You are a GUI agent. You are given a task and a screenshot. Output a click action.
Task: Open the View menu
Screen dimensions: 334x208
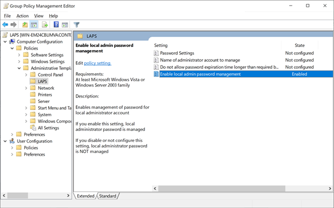point(39,16)
